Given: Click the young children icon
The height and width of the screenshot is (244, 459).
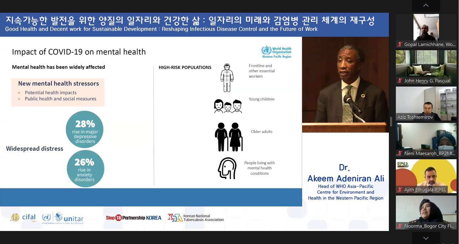Looking at the screenshot, I should [x=228, y=106].
